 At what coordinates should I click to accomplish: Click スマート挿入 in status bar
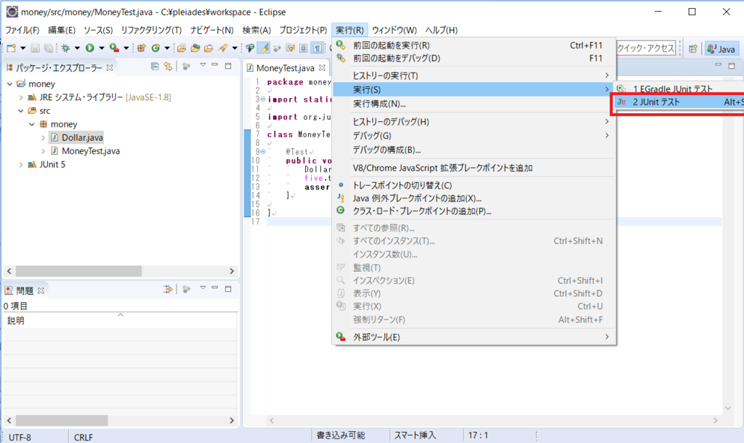coord(415,435)
